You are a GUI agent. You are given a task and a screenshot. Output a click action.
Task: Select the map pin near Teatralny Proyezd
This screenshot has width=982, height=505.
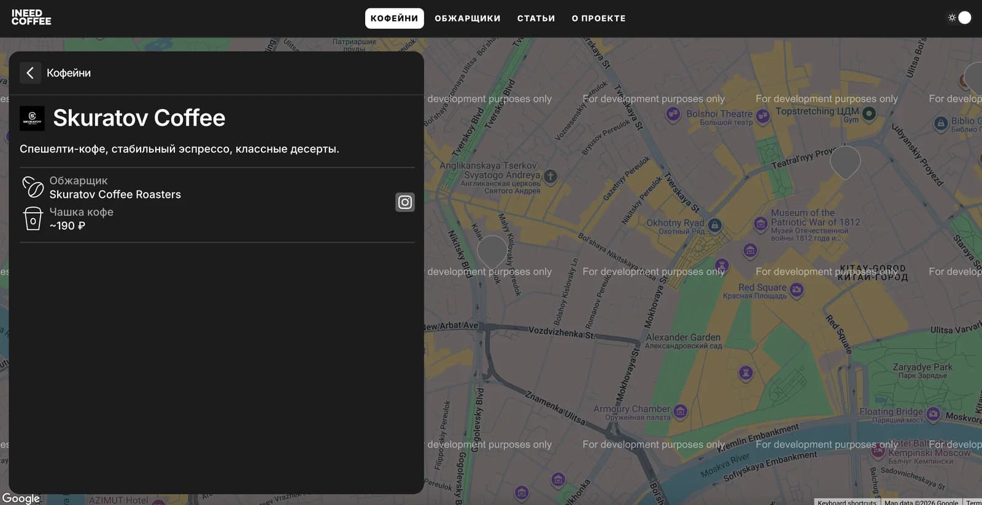pyautogui.click(x=845, y=161)
